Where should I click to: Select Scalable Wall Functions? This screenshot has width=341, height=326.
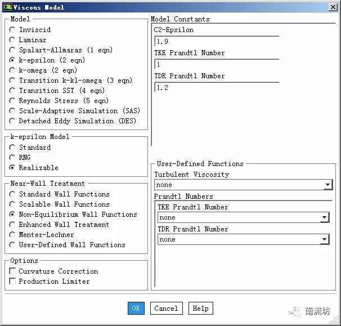(12, 204)
